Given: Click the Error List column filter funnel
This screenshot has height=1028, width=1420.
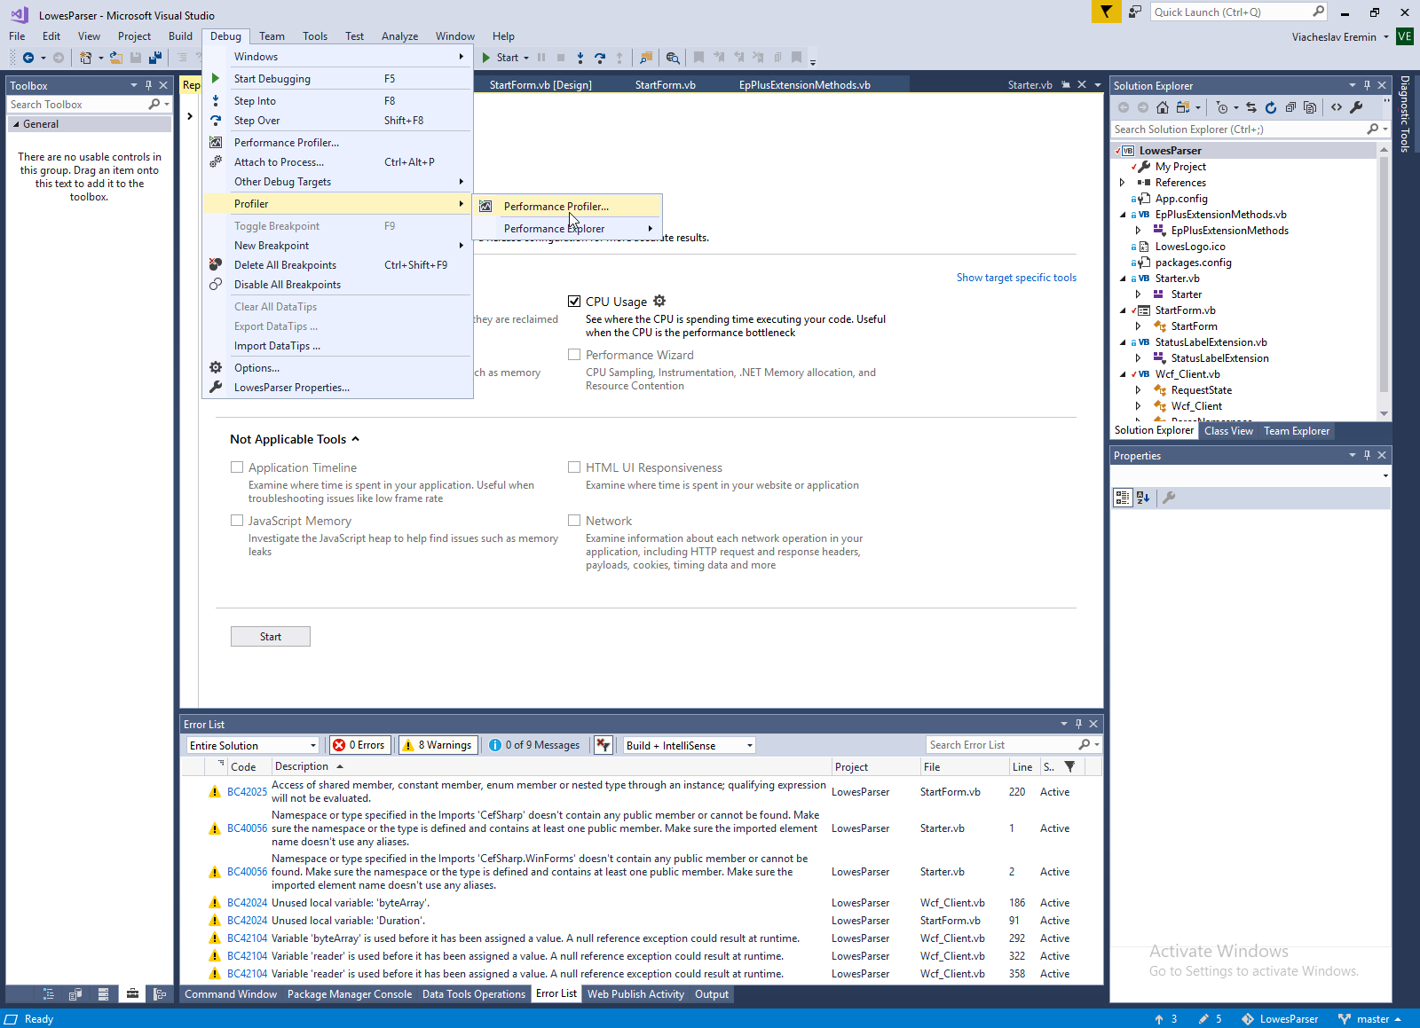Looking at the screenshot, I should pyautogui.click(x=1069, y=767).
